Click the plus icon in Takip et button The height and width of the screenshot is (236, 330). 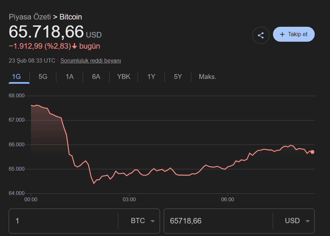tap(282, 34)
